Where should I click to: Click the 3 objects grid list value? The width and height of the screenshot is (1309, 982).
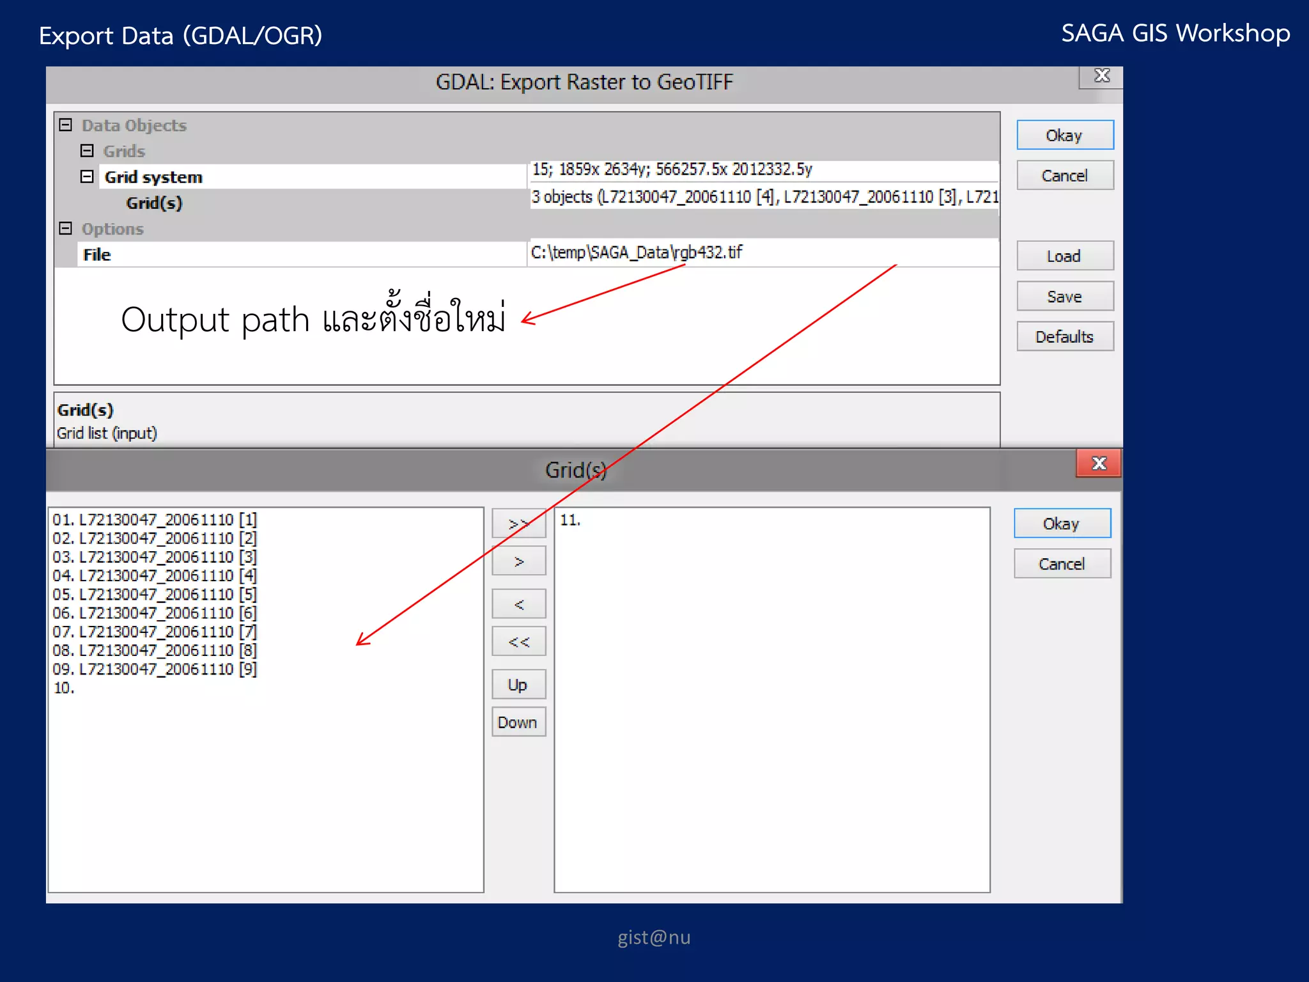[x=764, y=197]
